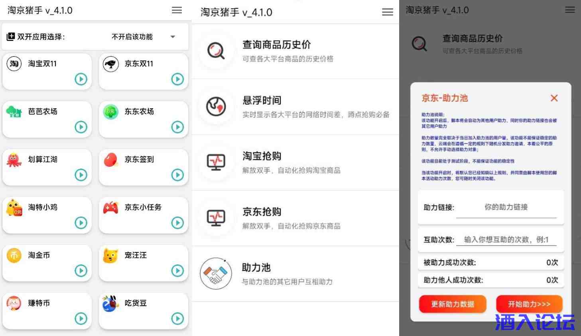
Task: Click the 京东签到 red bean icon
Action: tap(111, 160)
